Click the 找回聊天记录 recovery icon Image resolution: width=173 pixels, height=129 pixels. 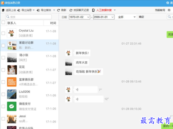click(x=71, y=10)
